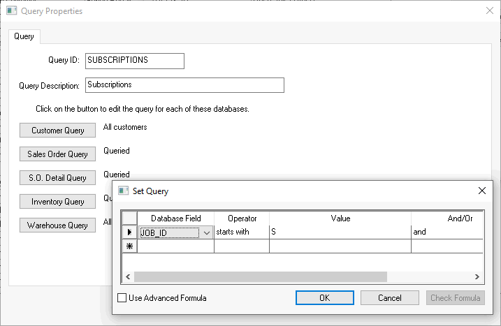Screen dimensions: 501x326
Task: Expand the JOB_ID database field dropdown
Action: click(x=206, y=232)
